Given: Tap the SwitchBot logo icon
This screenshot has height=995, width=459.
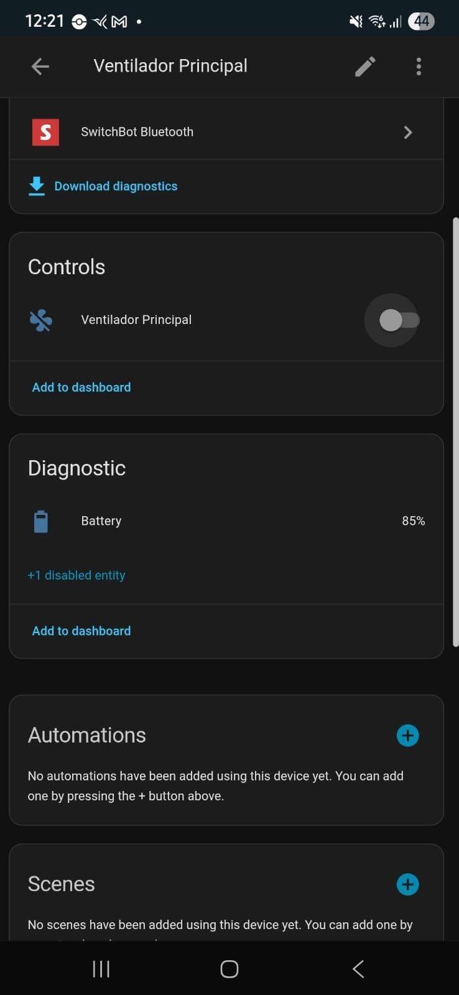Looking at the screenshot, I should [45, 132].
